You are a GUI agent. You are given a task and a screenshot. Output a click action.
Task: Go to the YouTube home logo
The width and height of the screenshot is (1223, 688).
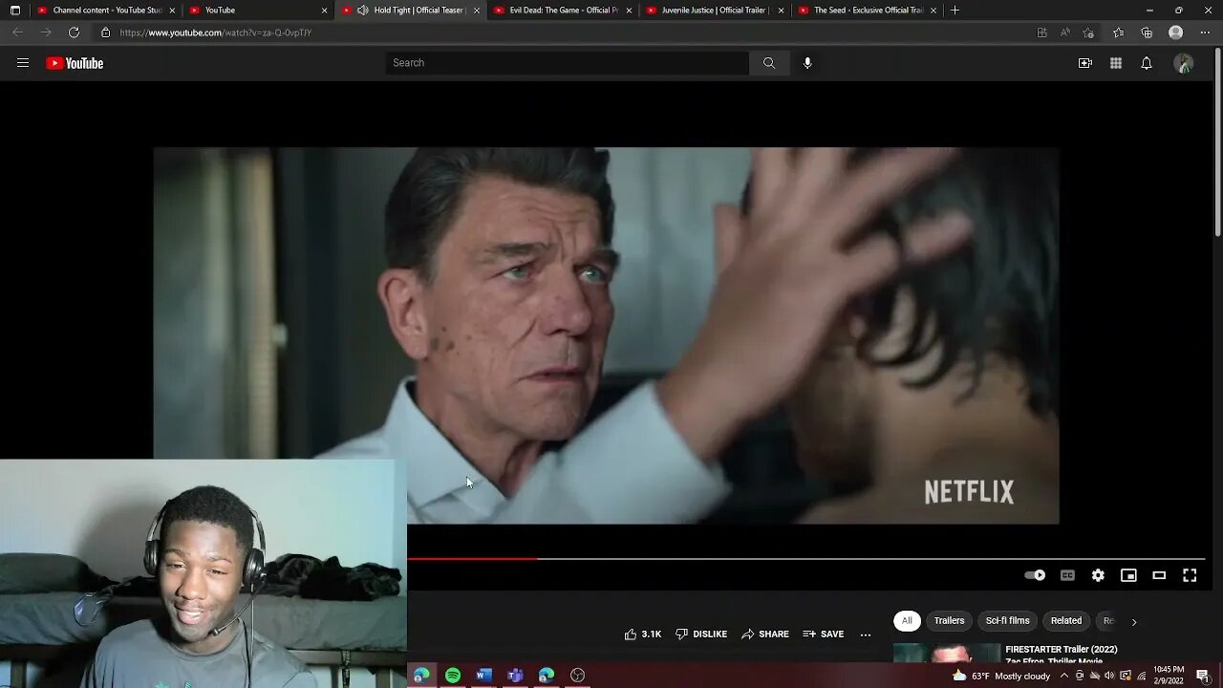(75, 63)
